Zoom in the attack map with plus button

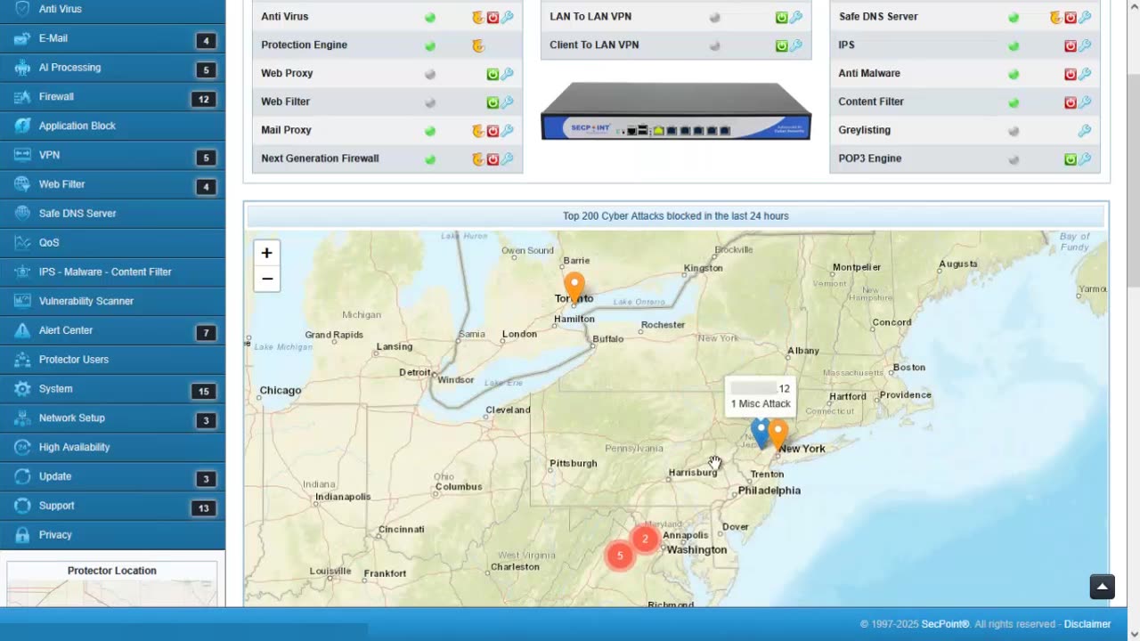point(266,253)
